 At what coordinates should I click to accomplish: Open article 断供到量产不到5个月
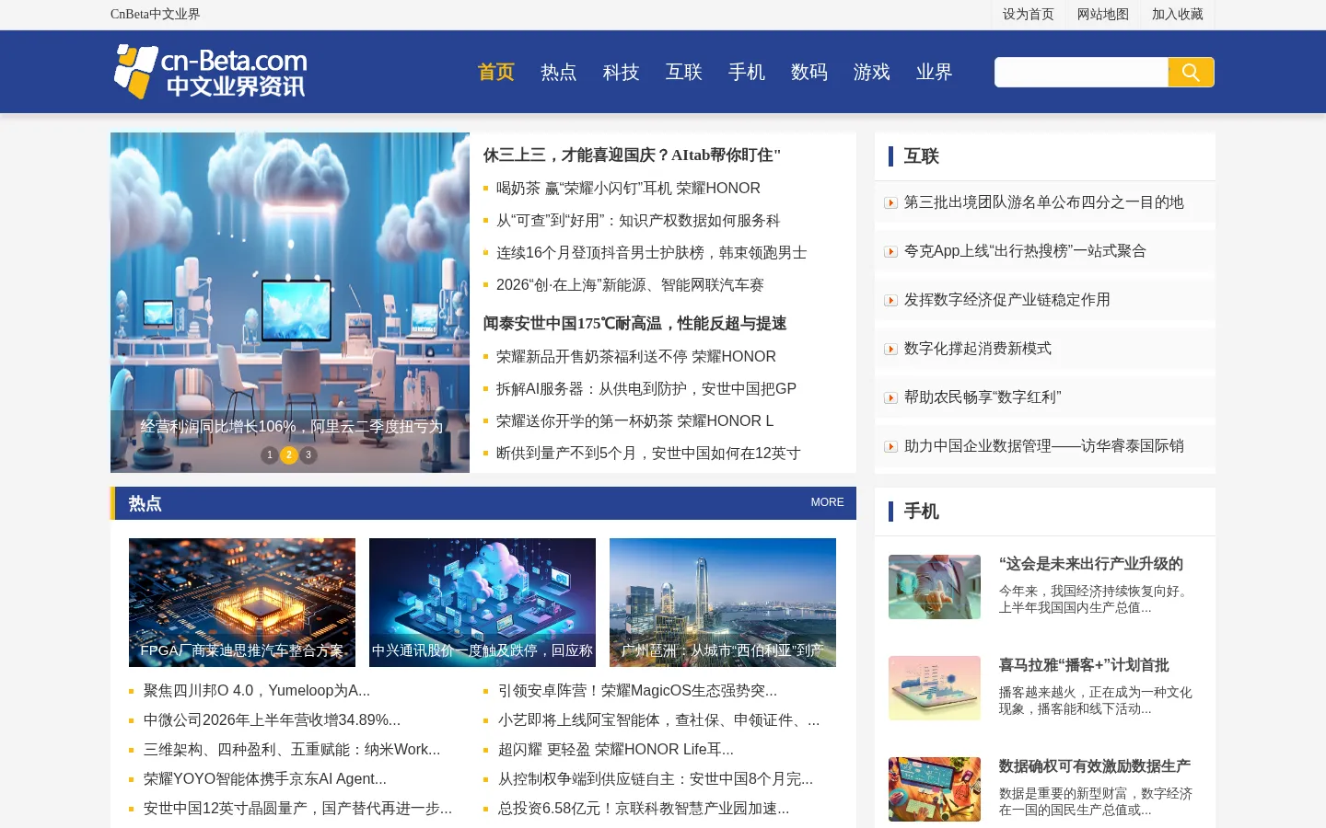coord(648,454)
